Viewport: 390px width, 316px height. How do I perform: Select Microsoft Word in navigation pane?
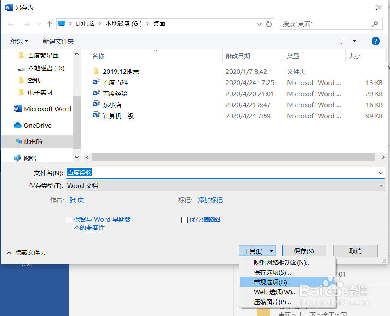tap(42, 109)
